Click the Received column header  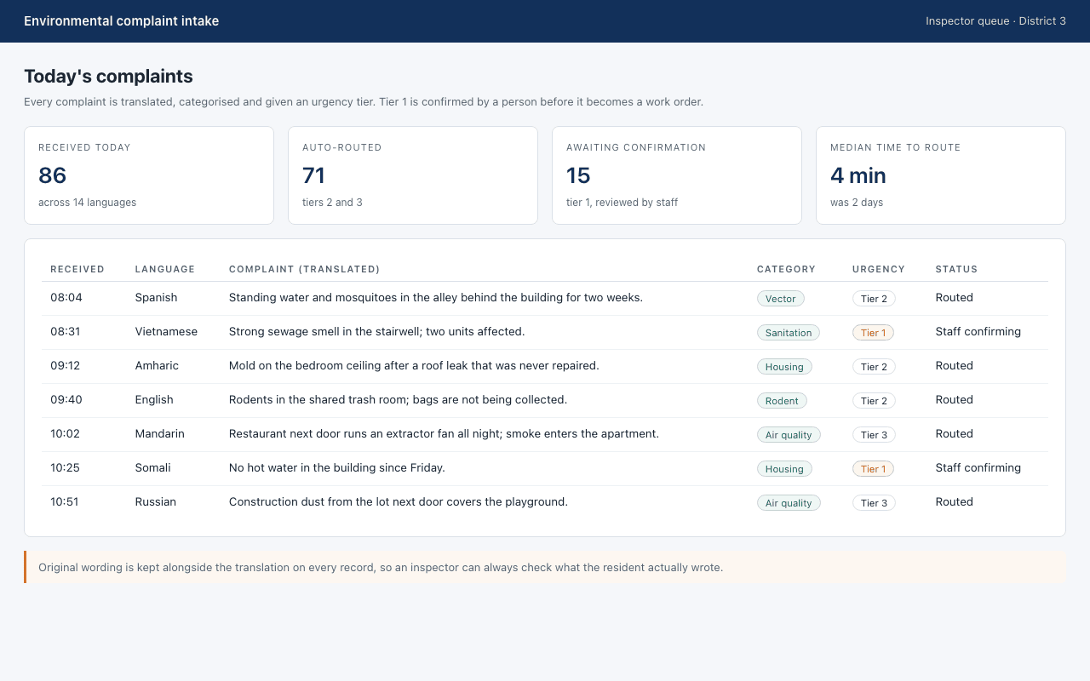tap(77, 269)
